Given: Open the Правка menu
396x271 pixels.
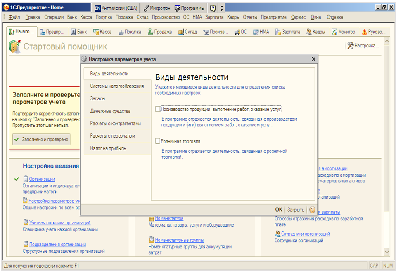Looking at the screenshot, I should 32,17.
